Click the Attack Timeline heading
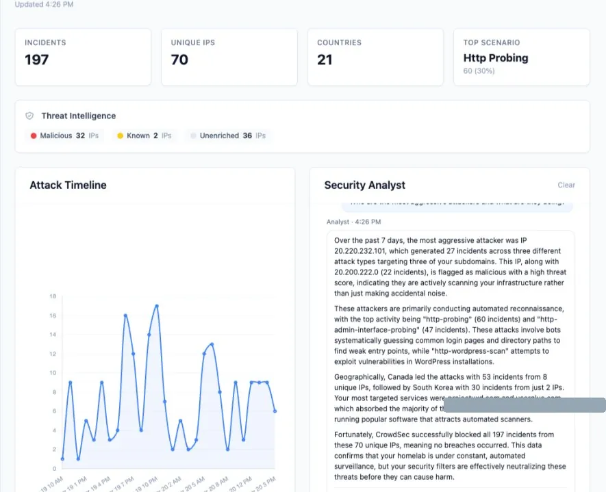Viewport: 606px width, 492px height. 68,185
